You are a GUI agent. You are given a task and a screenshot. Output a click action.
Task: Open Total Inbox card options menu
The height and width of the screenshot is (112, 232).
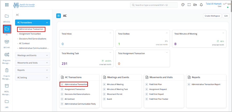(110, 33)
